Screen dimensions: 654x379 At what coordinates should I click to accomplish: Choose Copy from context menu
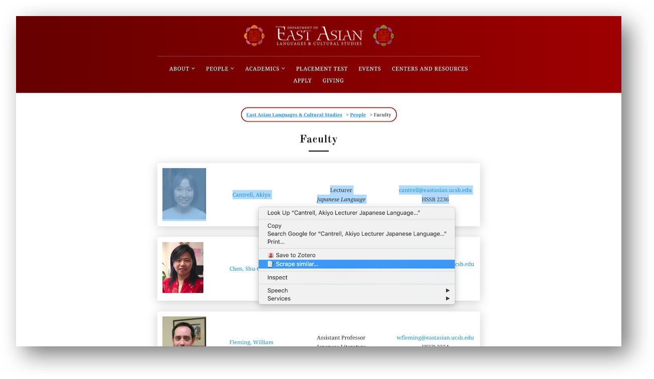[356, 226]
